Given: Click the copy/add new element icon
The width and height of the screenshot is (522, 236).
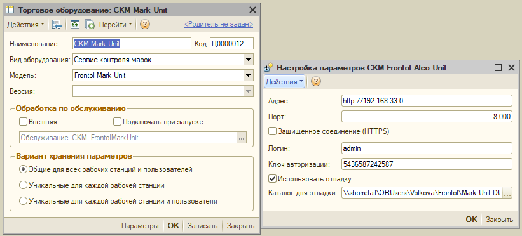Looking at the screenshot, I should tap(90, 25).
